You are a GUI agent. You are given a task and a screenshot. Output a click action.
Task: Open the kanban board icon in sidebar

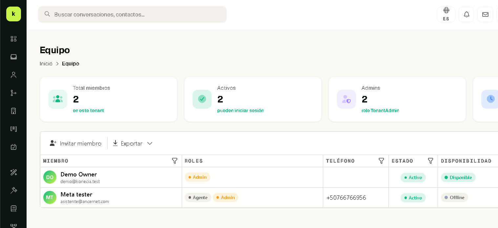pos(13,129)
